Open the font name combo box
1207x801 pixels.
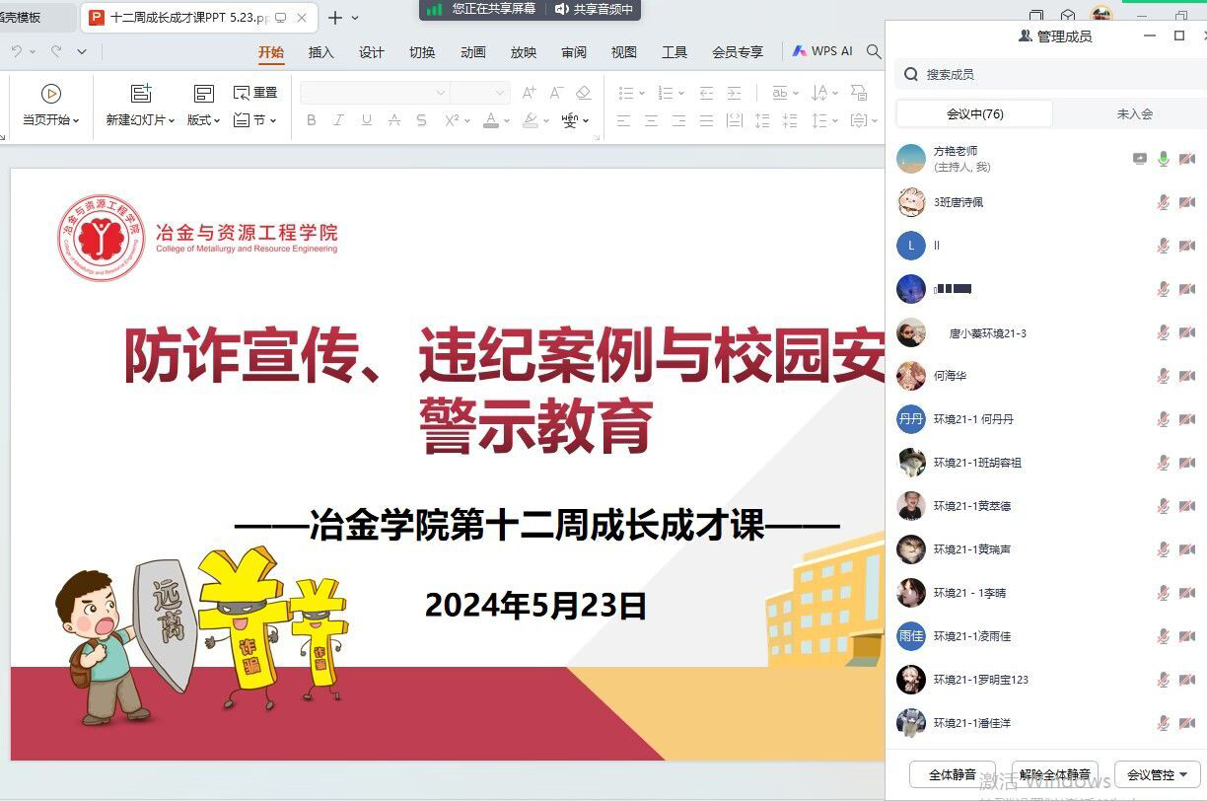374,93
